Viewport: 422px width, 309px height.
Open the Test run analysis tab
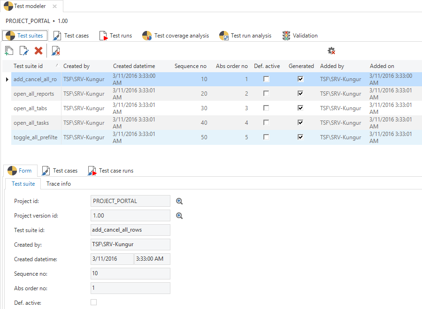click(x=246, y=36)
